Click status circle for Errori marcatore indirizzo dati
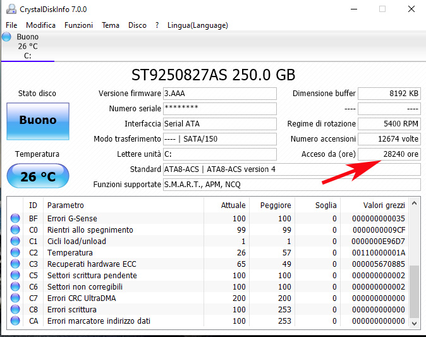 click(15, 321)
